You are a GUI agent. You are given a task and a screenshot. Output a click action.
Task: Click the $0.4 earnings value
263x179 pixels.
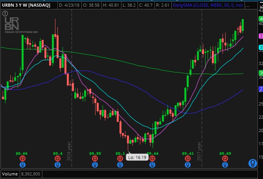point(58,154)
